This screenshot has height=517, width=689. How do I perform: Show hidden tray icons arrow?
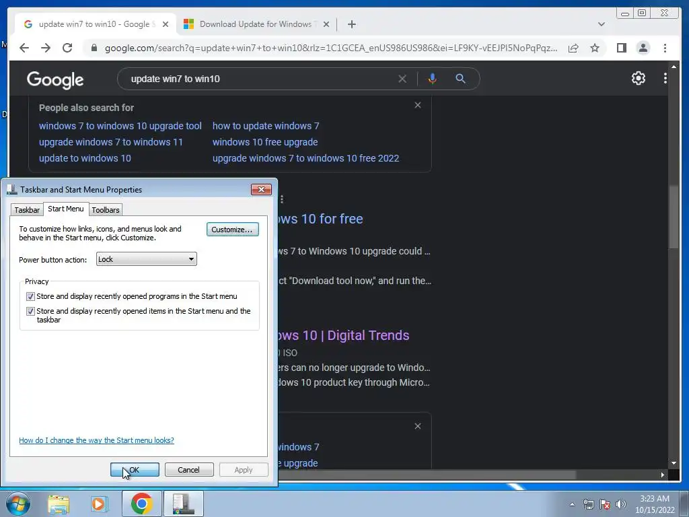572,504
